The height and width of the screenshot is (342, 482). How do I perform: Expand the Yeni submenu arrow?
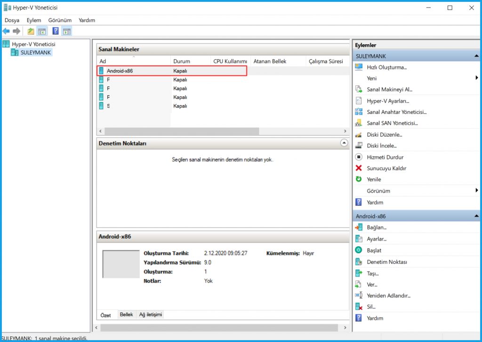(x=476, y=78)
